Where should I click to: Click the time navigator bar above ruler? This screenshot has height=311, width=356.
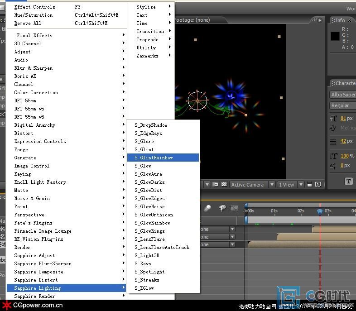point(301,205)
